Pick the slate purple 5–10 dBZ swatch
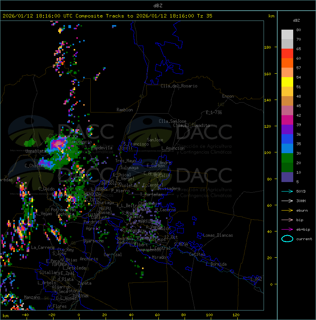Screen dimensions: 316x320 287,177
